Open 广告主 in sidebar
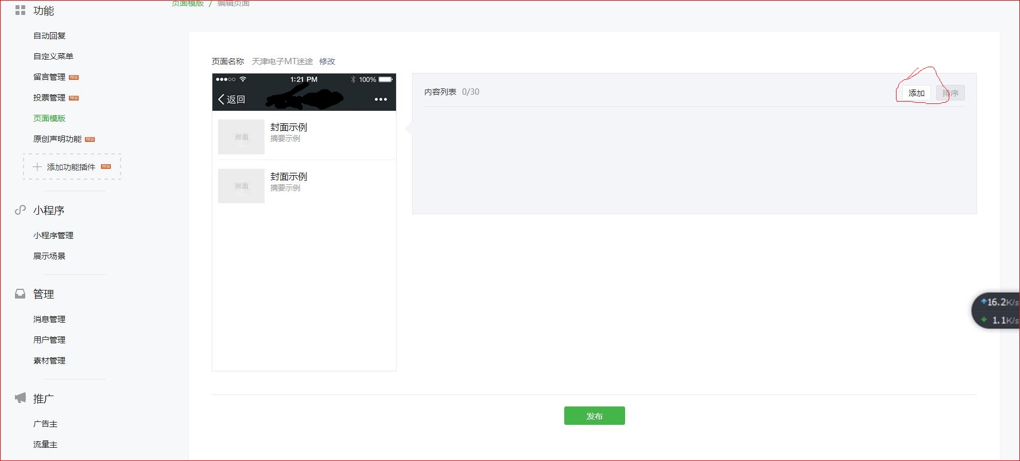This screenshot has height=461, width=1020. coord(45,424)
